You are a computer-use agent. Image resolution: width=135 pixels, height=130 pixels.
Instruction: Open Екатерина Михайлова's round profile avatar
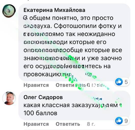tap(9, 11)
